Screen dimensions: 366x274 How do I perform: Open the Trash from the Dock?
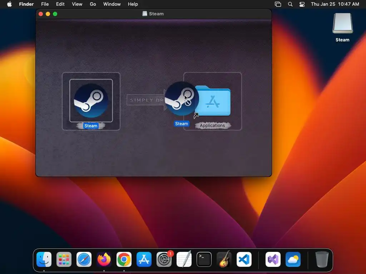tap(322, 259)
